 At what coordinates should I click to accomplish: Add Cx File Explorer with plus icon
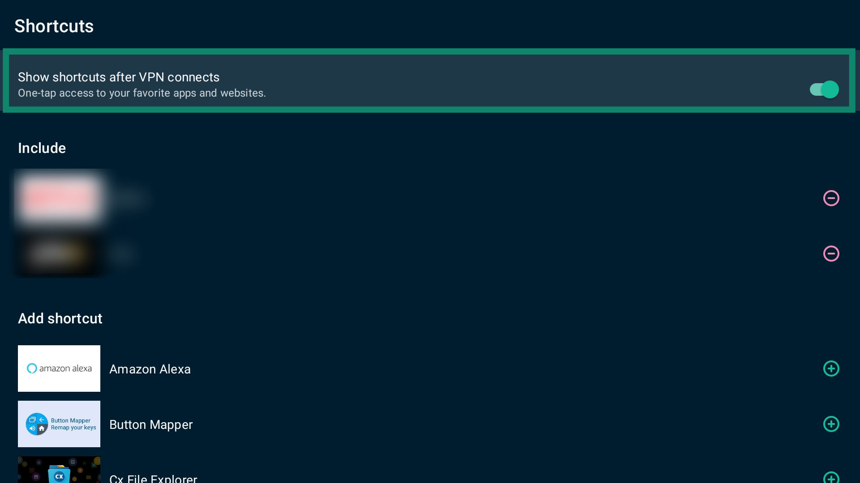coord(831,477)
